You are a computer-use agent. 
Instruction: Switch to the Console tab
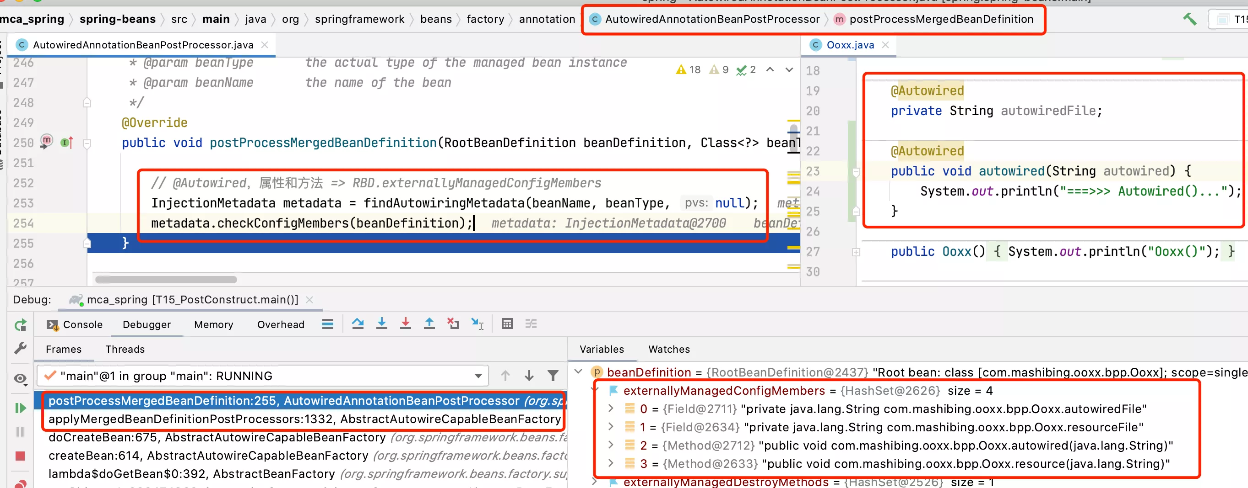(75, 324)
